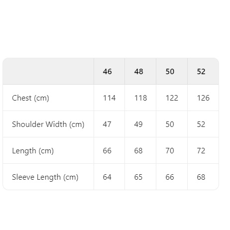Click length value 70 for size 50
The image size is (230, 230).
click(170, 151)
